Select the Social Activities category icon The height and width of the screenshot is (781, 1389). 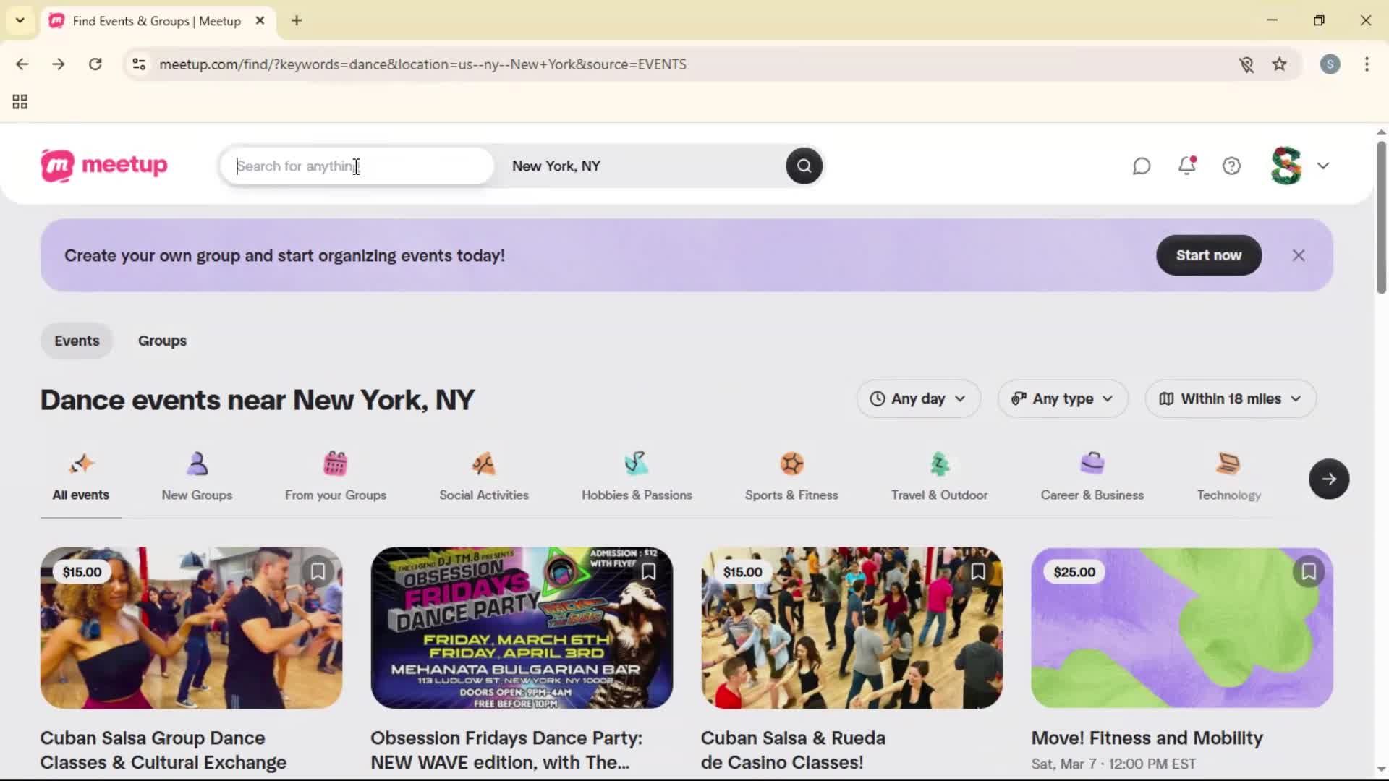click(x=484, y=476)
